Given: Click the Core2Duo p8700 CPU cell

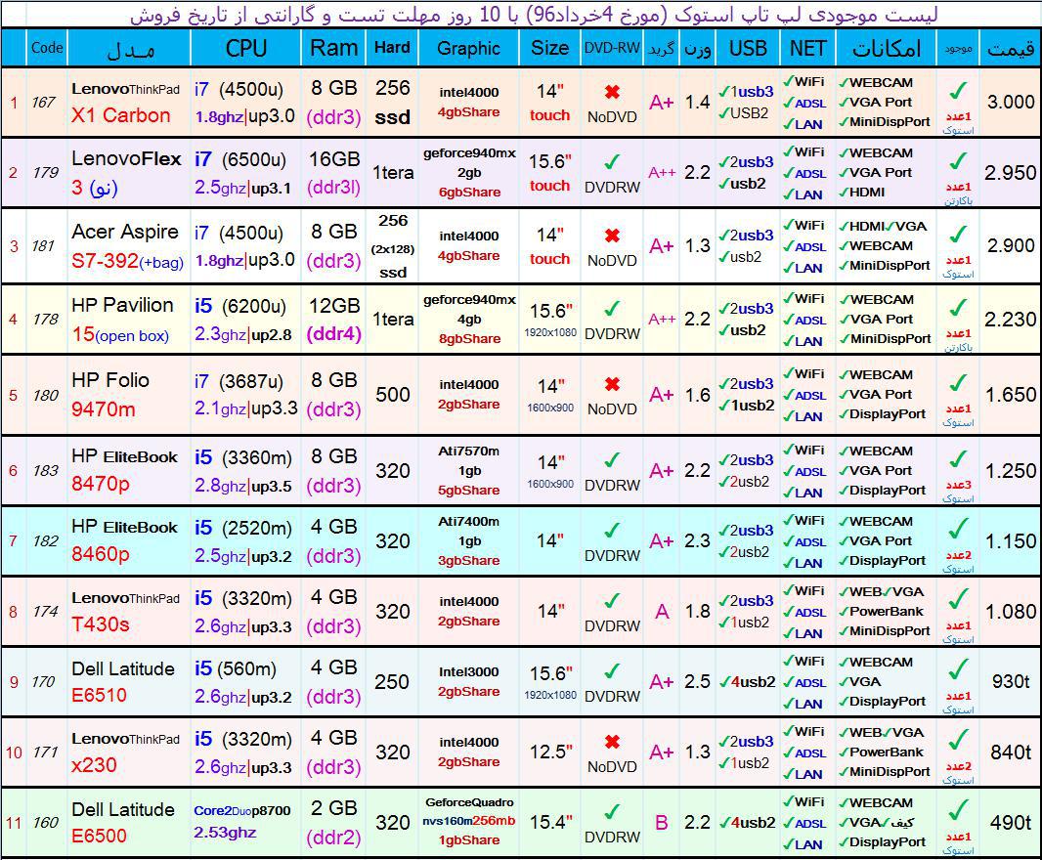Looking at the screenshot, I should click(x=245, y=822).
